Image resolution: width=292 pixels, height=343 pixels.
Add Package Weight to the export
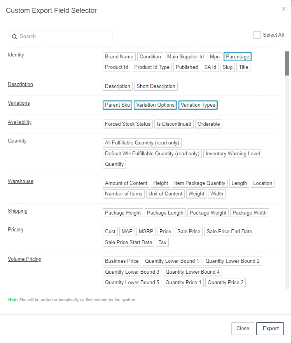[x=208, y=213]
